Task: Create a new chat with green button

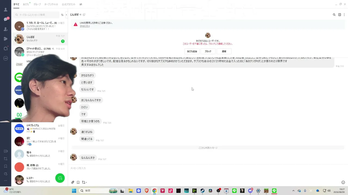Action: (60, 178)
